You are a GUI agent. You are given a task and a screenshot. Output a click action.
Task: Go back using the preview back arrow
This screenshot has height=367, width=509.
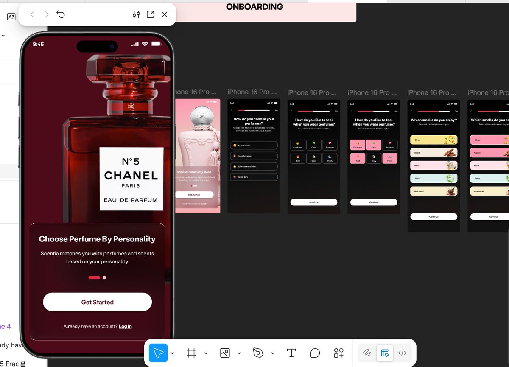pyautogui.click(x=32, y=14)
